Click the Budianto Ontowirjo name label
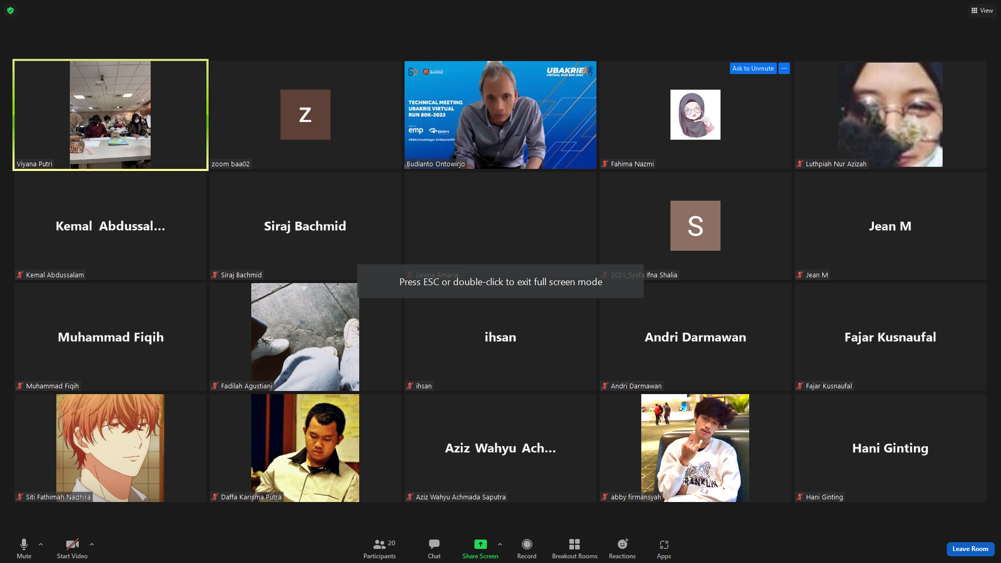The height and width of the screenshot is (563, 1001). click(x=435, y=164)
